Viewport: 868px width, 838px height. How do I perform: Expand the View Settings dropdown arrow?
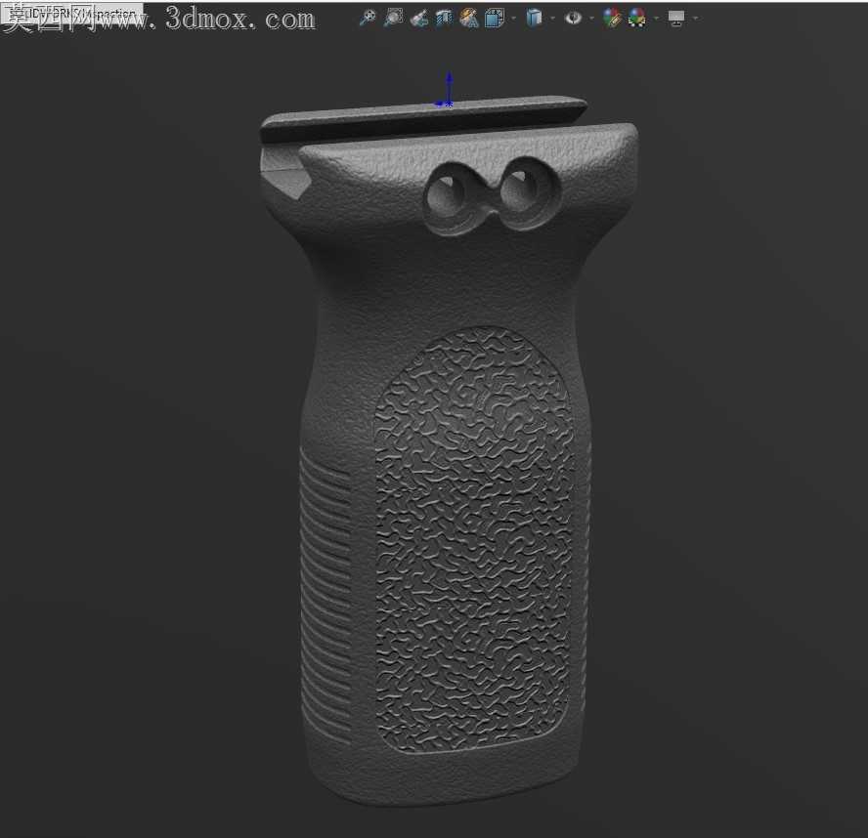point(695,19)
